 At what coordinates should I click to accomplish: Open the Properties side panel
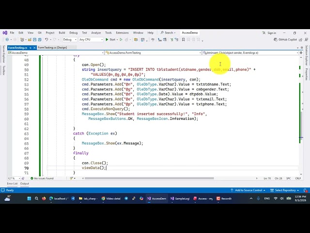(x=307, y=74)
